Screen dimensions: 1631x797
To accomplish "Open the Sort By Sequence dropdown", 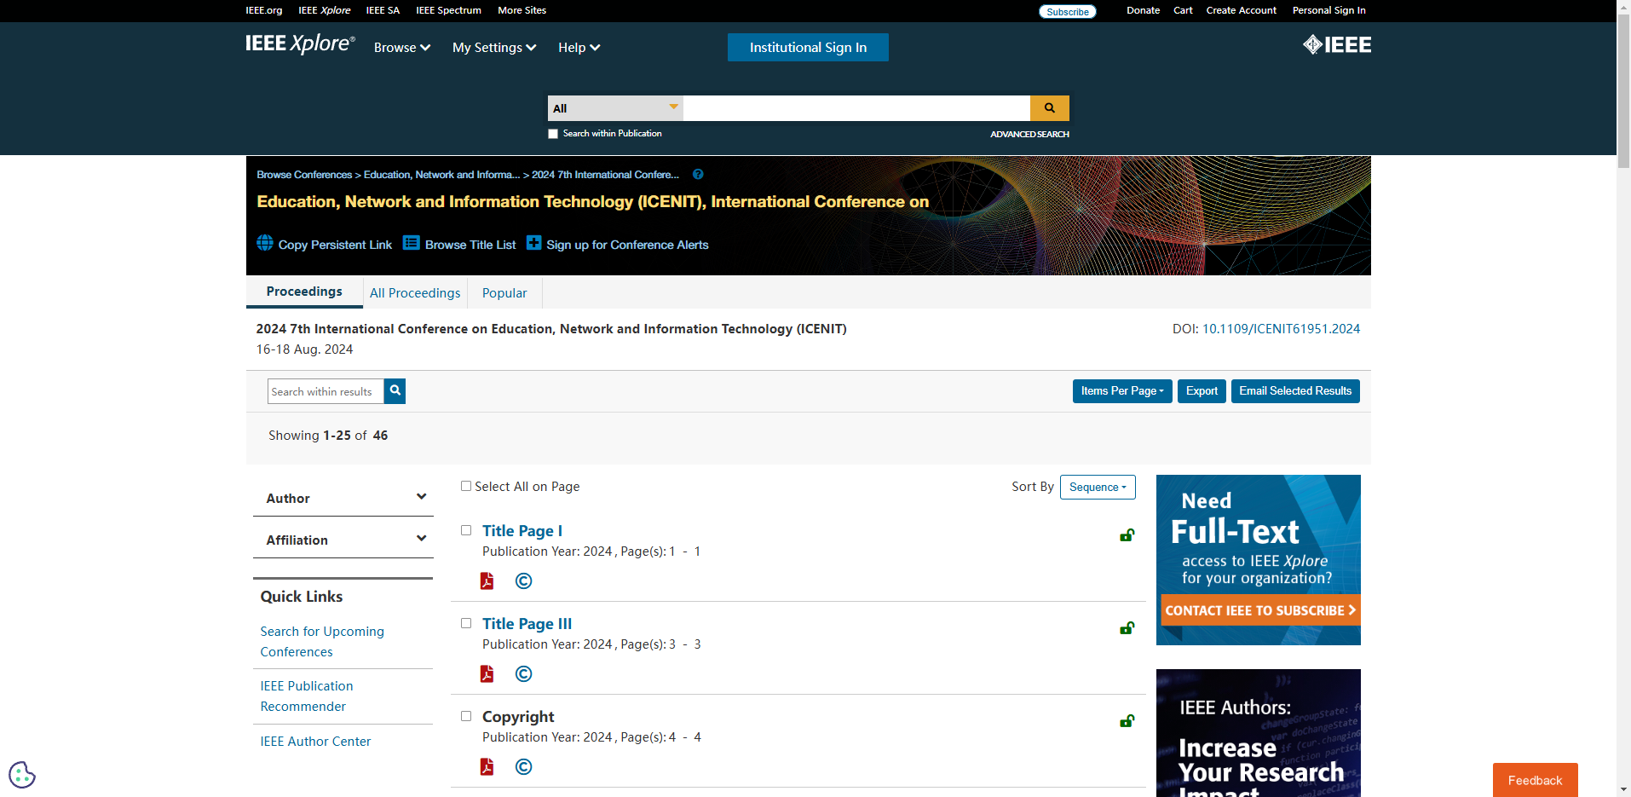I will click(x=1098, y=487).
